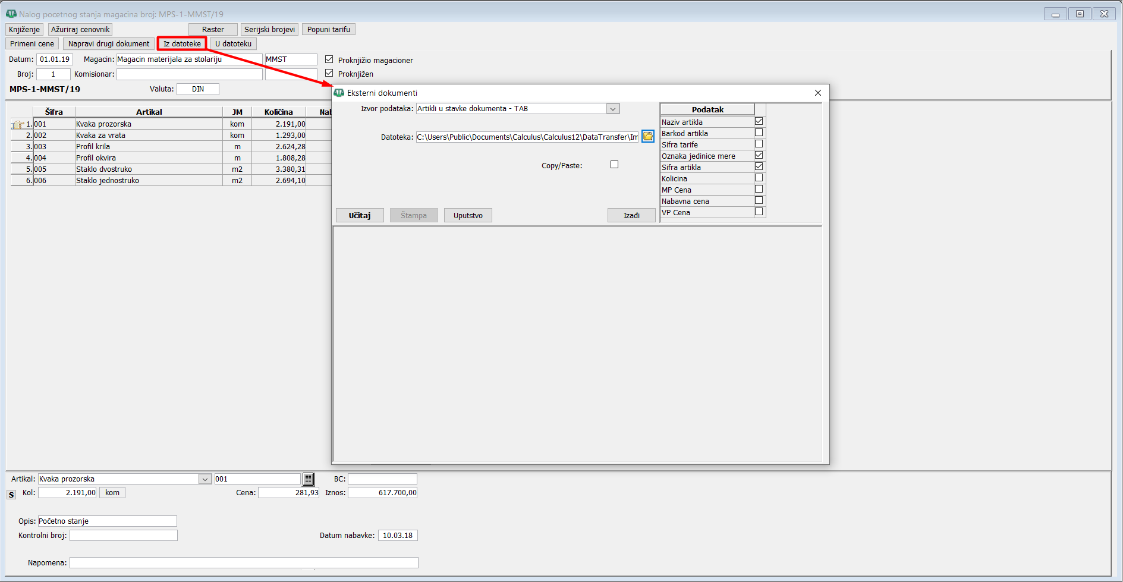1123x582 pixels.
Task: Open article lookup icon next to code 001
Action: (x=308, y=479)
